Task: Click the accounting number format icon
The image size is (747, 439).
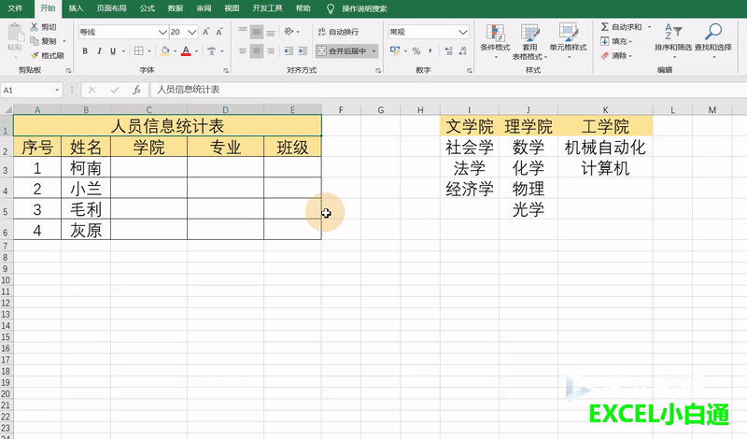Action: [395, 50]
